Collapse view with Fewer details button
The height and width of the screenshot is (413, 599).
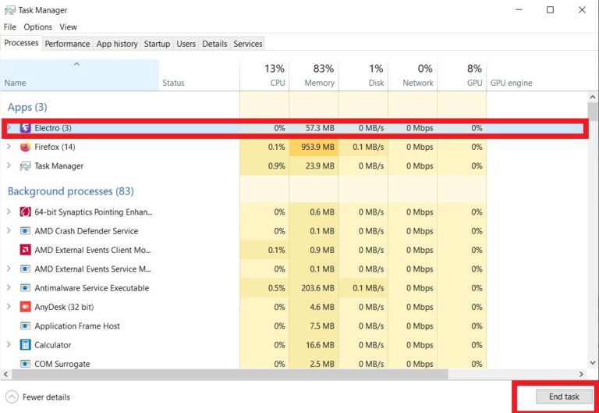point(38,397)
